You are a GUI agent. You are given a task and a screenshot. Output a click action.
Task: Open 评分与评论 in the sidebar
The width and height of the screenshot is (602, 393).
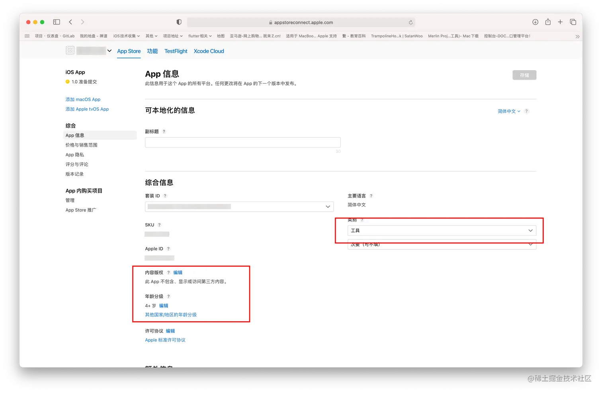pyautogui.click(x=77, y=164)
